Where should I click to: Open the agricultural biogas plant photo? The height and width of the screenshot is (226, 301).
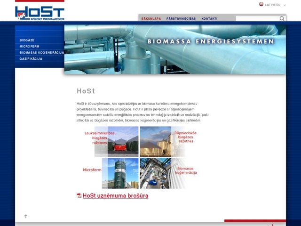tap(123, 142)
